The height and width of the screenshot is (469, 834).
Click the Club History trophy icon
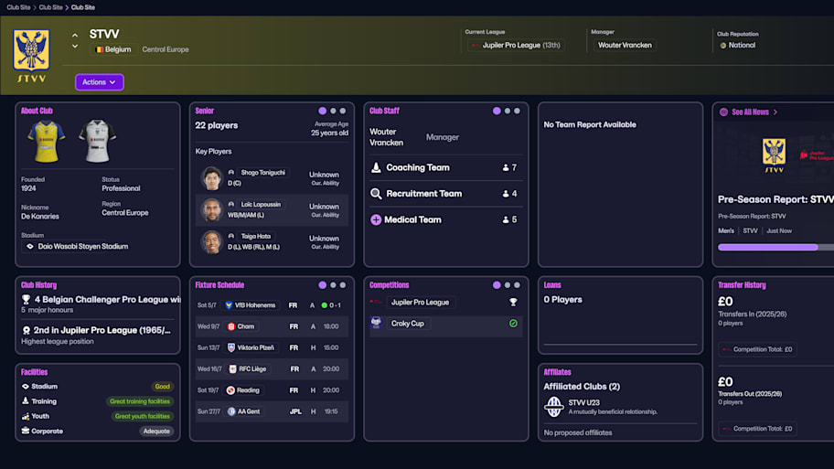[x=26, y=299]
